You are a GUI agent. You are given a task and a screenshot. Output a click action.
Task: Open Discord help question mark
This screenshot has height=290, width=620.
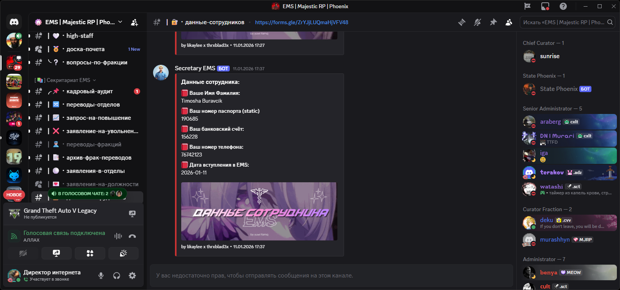563,6
